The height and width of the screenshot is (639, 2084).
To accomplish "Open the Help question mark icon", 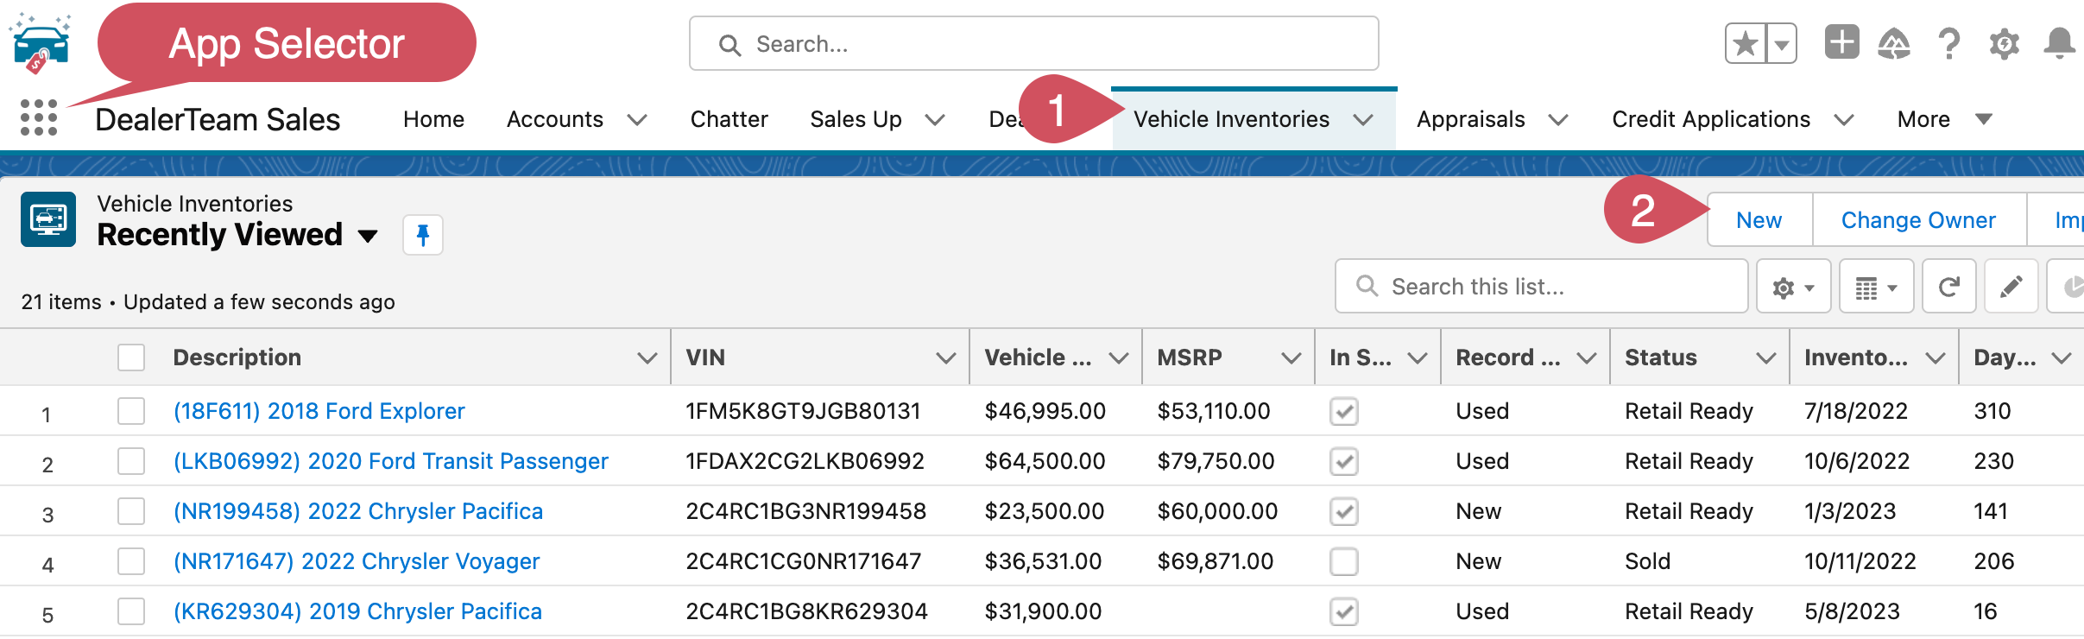I will pyautogui.click(x=1948, y=43).
